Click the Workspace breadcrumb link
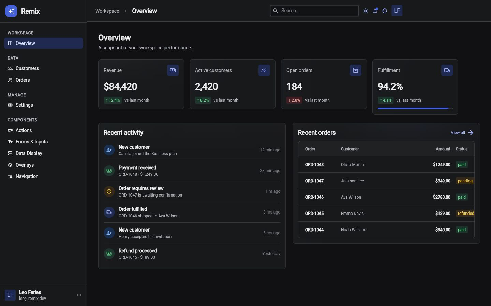Image resolution: width=491 pixels, height=306 pixels. 107,11
